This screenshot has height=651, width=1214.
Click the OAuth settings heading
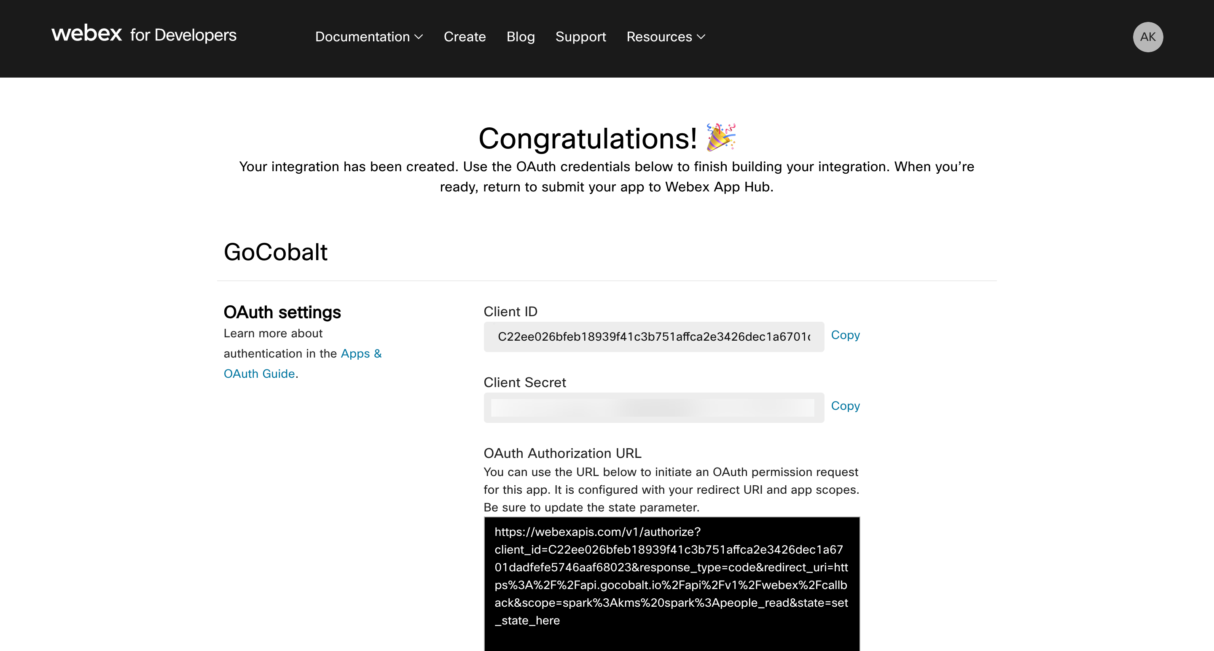tap(282, 312)
